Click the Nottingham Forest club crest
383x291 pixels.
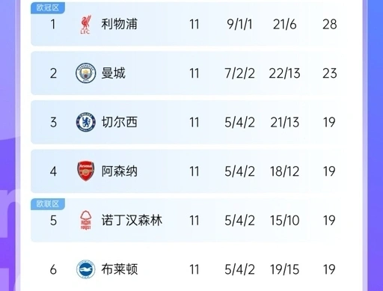[85, 220]
